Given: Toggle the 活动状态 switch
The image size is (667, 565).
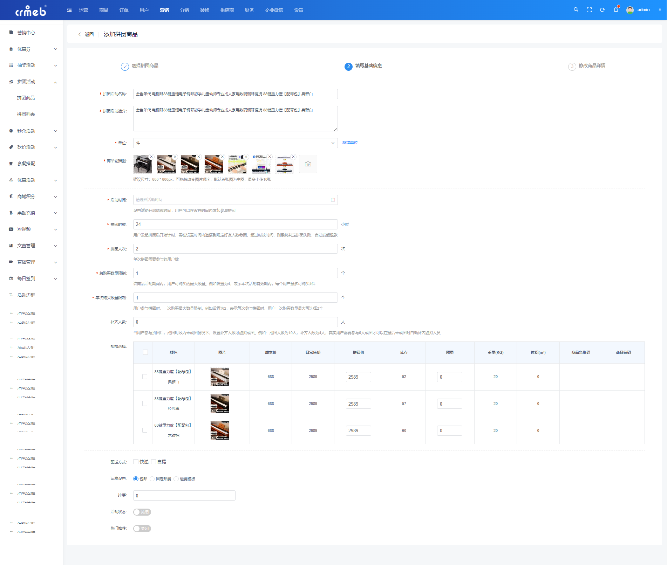Looking at the screenshot, I should pos(142,512).
